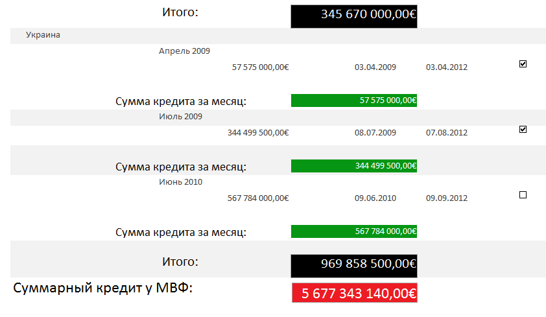Click the black total box 969 858 500,00€
Viewport: 546px width, 317px height.
click(354, 266)
